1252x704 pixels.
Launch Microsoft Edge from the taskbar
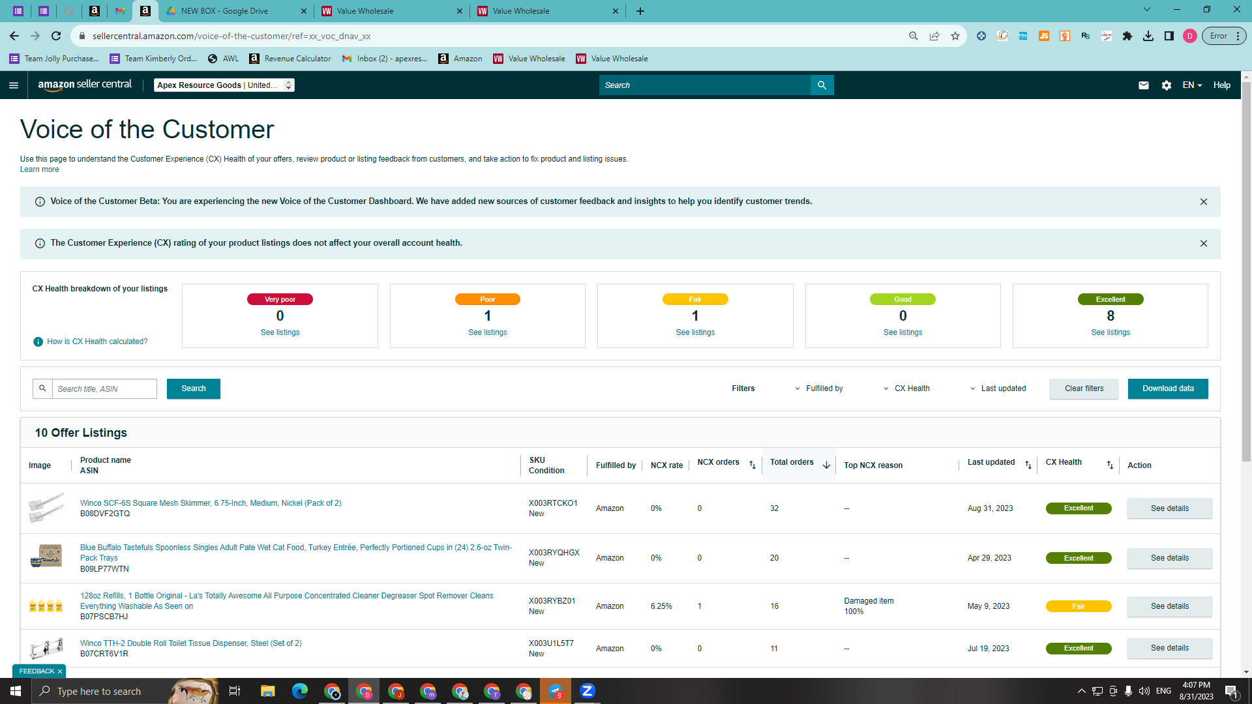pyautogui.click(x=300, y=691)
